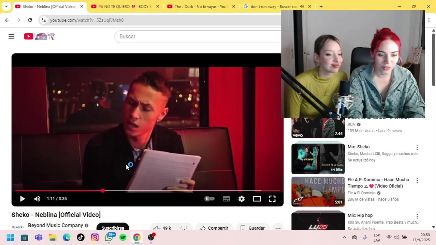Open the tab search dropdown arrow
Image resolution: width=436 pixels, height=245 pixels.
click(x=6, y=6)
